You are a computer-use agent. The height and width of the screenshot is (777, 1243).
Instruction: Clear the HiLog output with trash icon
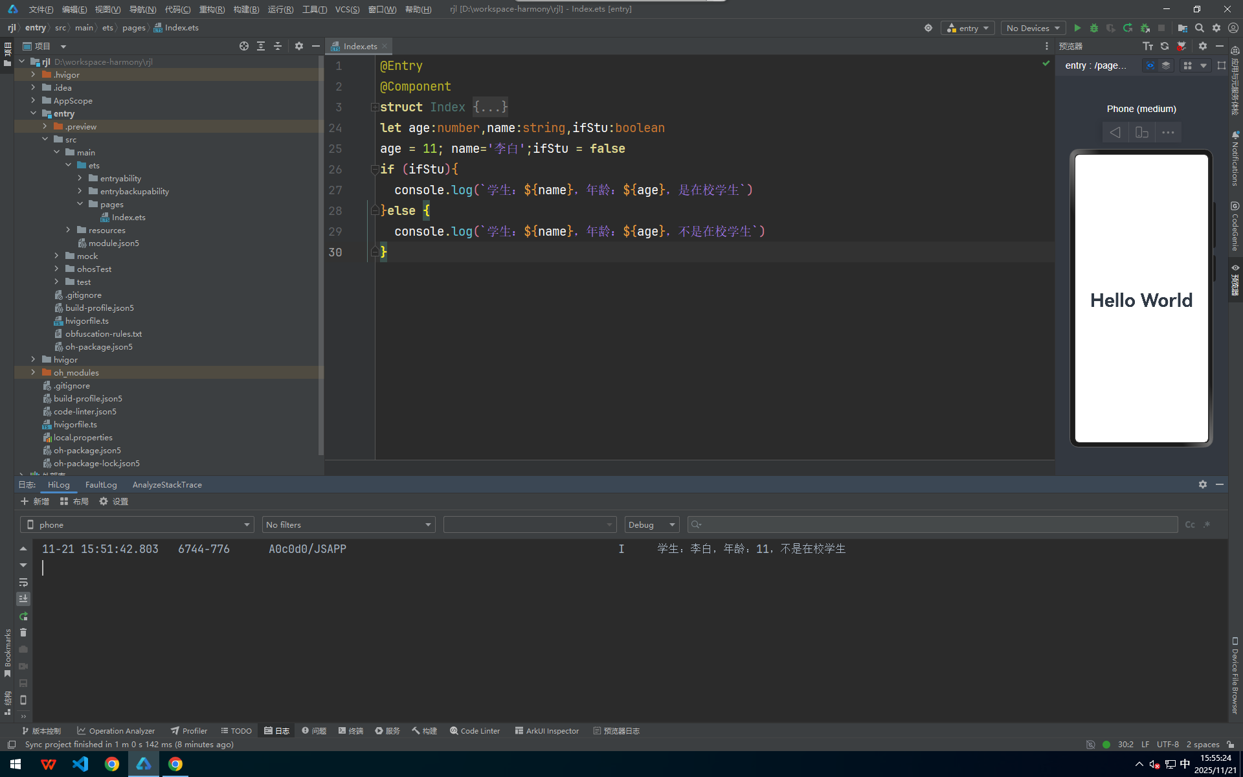coord(23,633)
